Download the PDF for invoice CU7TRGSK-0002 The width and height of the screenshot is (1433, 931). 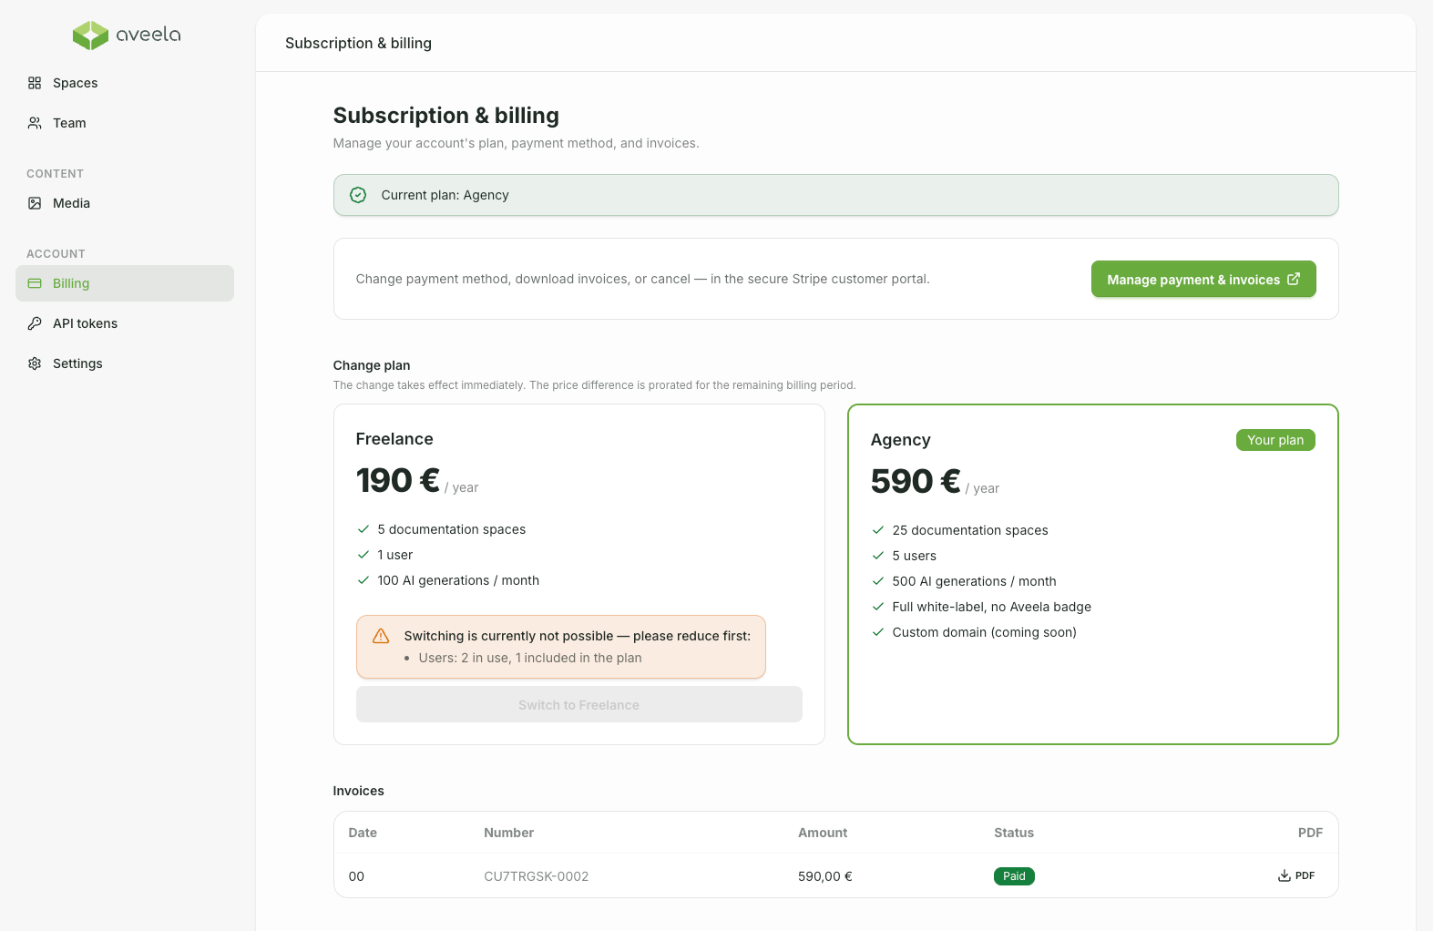click(1295, 875)
